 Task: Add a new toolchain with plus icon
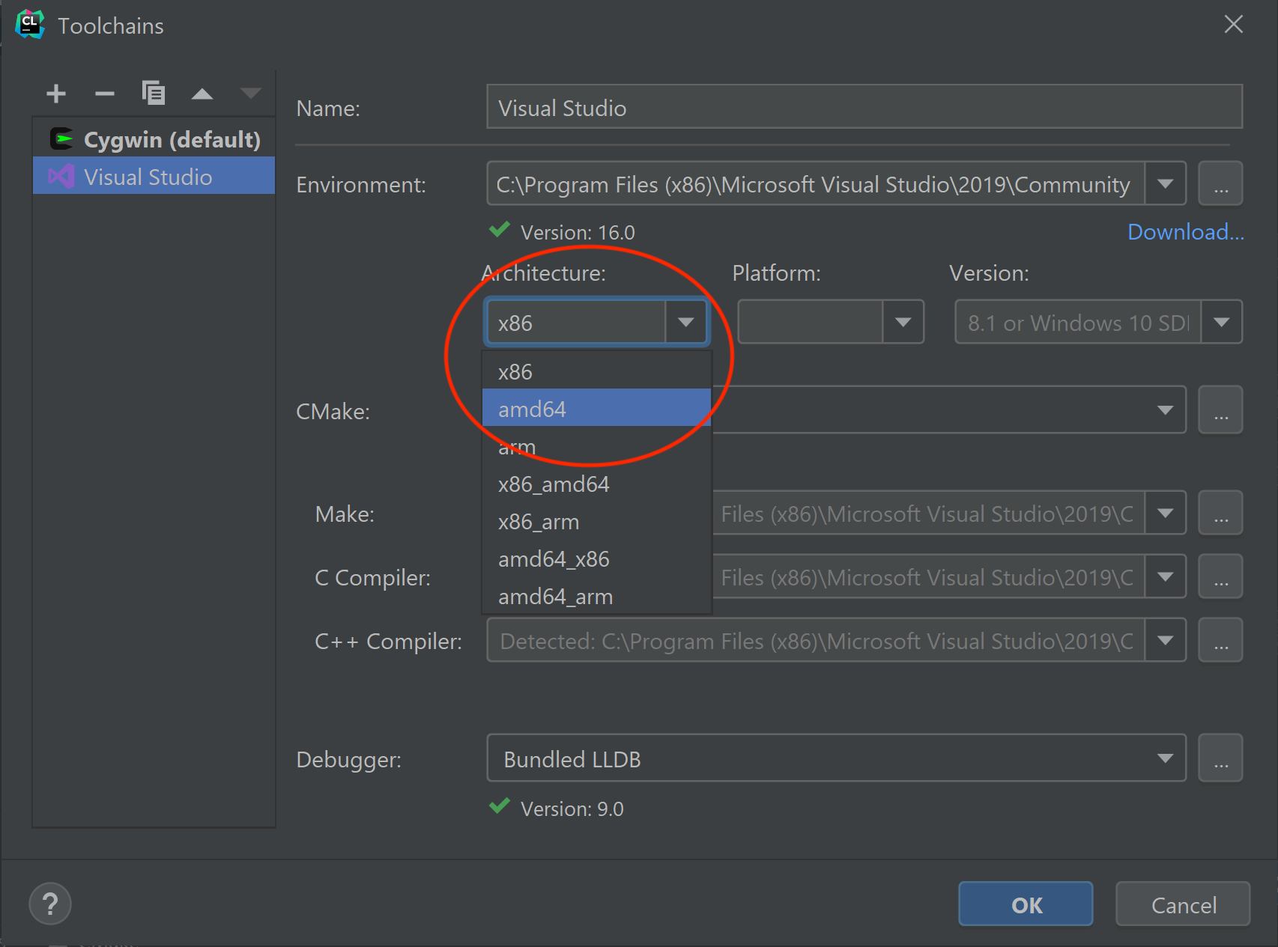[x=56, y=94]
